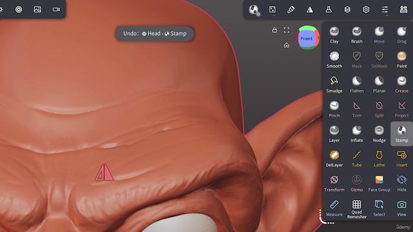Open the settings gear menu
The height and width of the screenshot is (232, 413).
366,10
